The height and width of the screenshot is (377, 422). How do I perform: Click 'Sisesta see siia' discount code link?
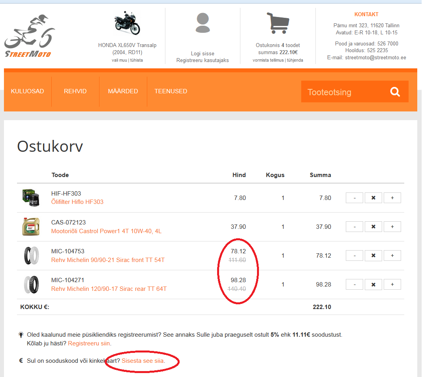pyautogui.click(x=143, y=361)
